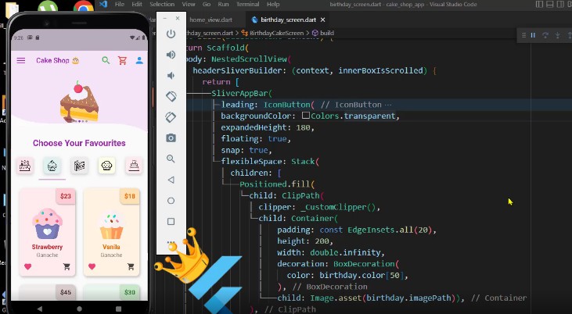572x314 pixels.
Task: Take an emulator screenshot with camera icon
Action: click(x=171, y=138)
